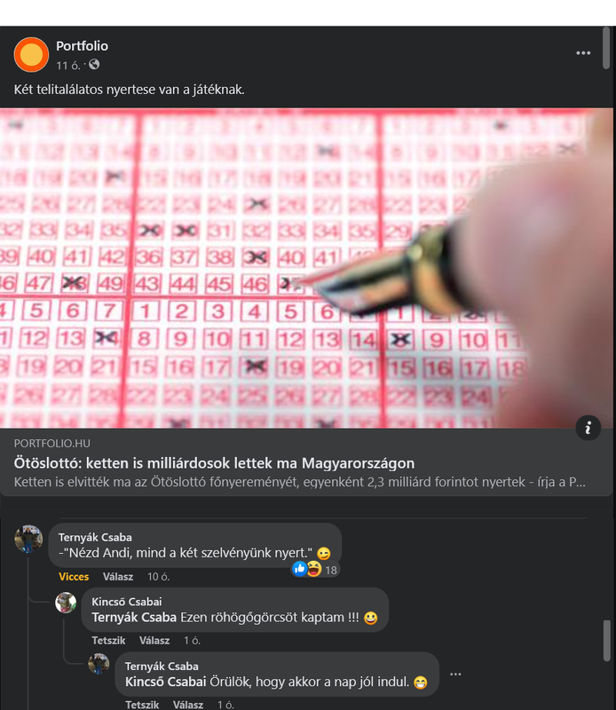Click the upper scrollbar thumb
This screenshot has height=710, width=616.
(x=606, y=48)
